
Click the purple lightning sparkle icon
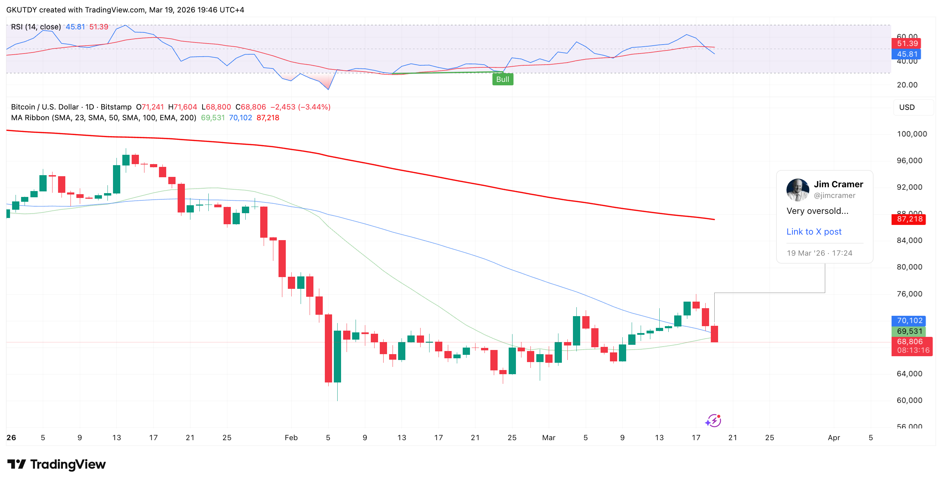click(x=713, y=421)
